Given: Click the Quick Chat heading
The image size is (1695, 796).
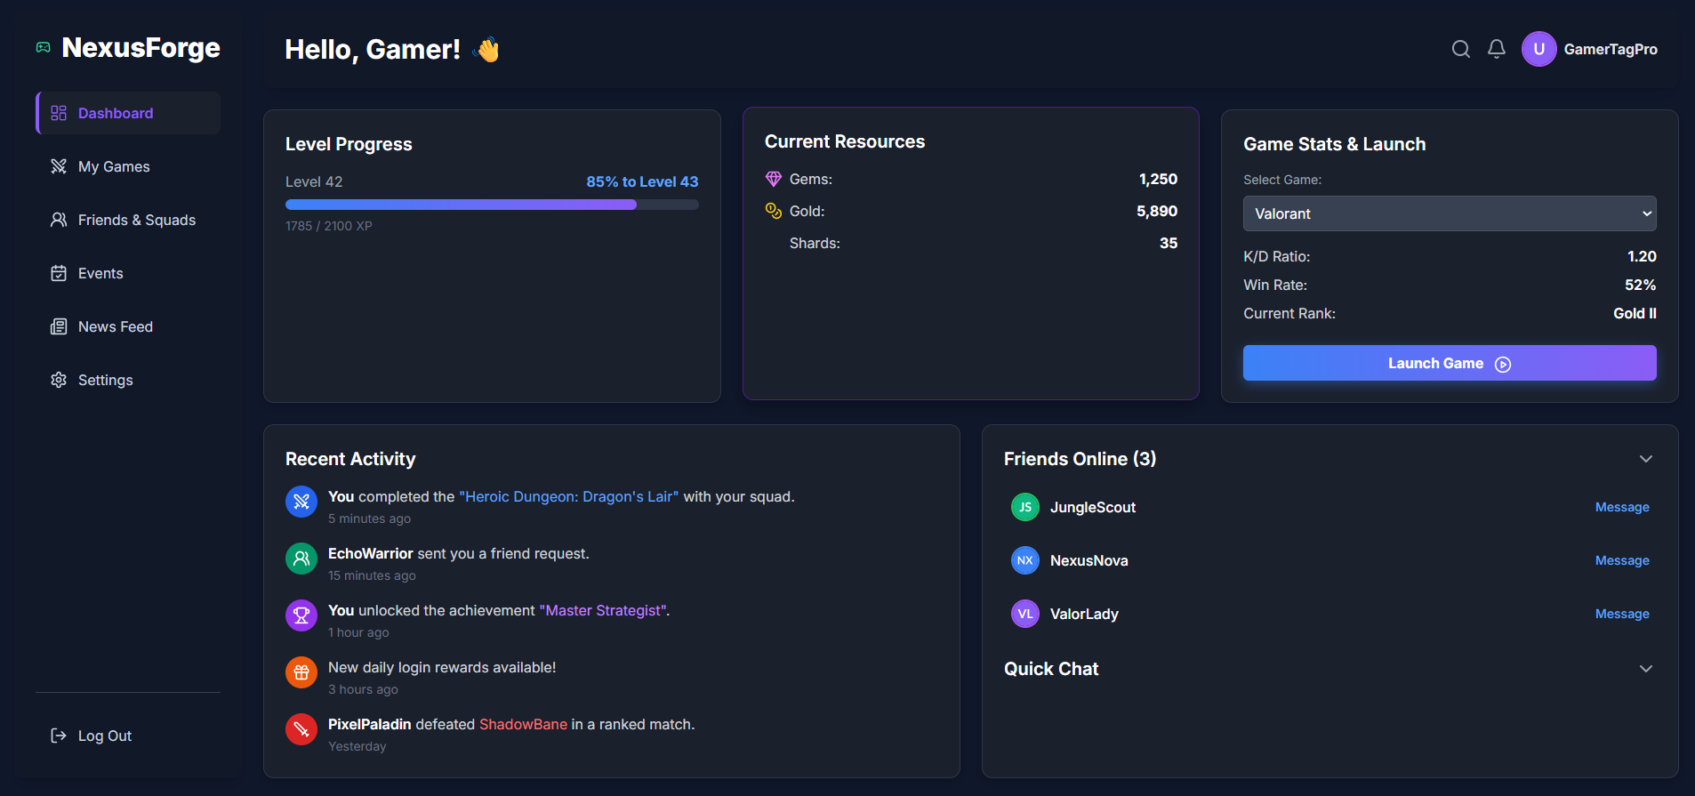Looking at the screenshot, I should [x=1051, y=669].
